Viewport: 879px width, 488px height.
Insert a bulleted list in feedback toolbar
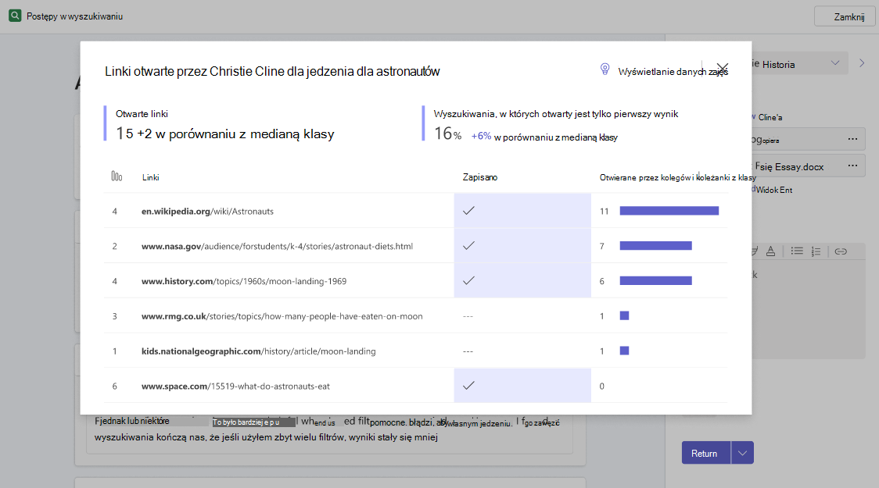[x=797, y=251]
